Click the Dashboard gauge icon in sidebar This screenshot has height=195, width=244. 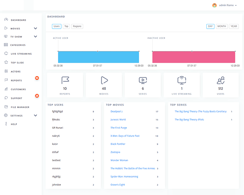pos(6,20)
